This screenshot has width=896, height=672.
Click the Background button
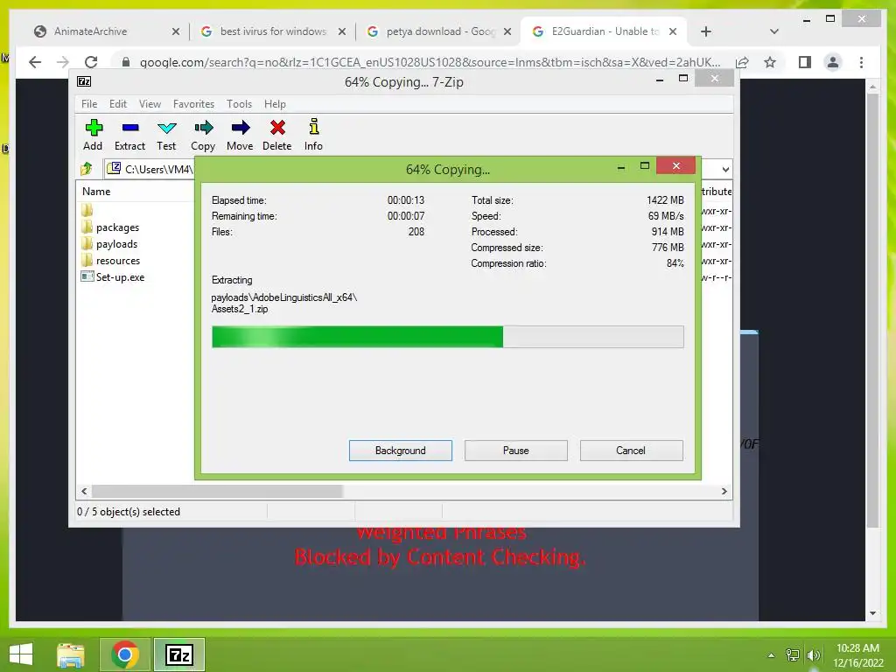pyautogui.click(x=401, y=451)
